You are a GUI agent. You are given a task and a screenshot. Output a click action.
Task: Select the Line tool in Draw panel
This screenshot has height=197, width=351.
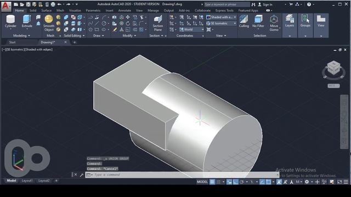[x=97, y=23]
